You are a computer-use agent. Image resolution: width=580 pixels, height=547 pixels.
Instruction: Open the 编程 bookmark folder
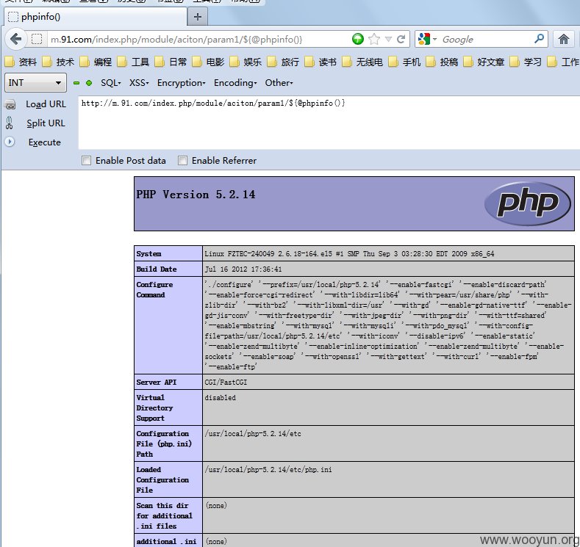(x=96, y=62)
